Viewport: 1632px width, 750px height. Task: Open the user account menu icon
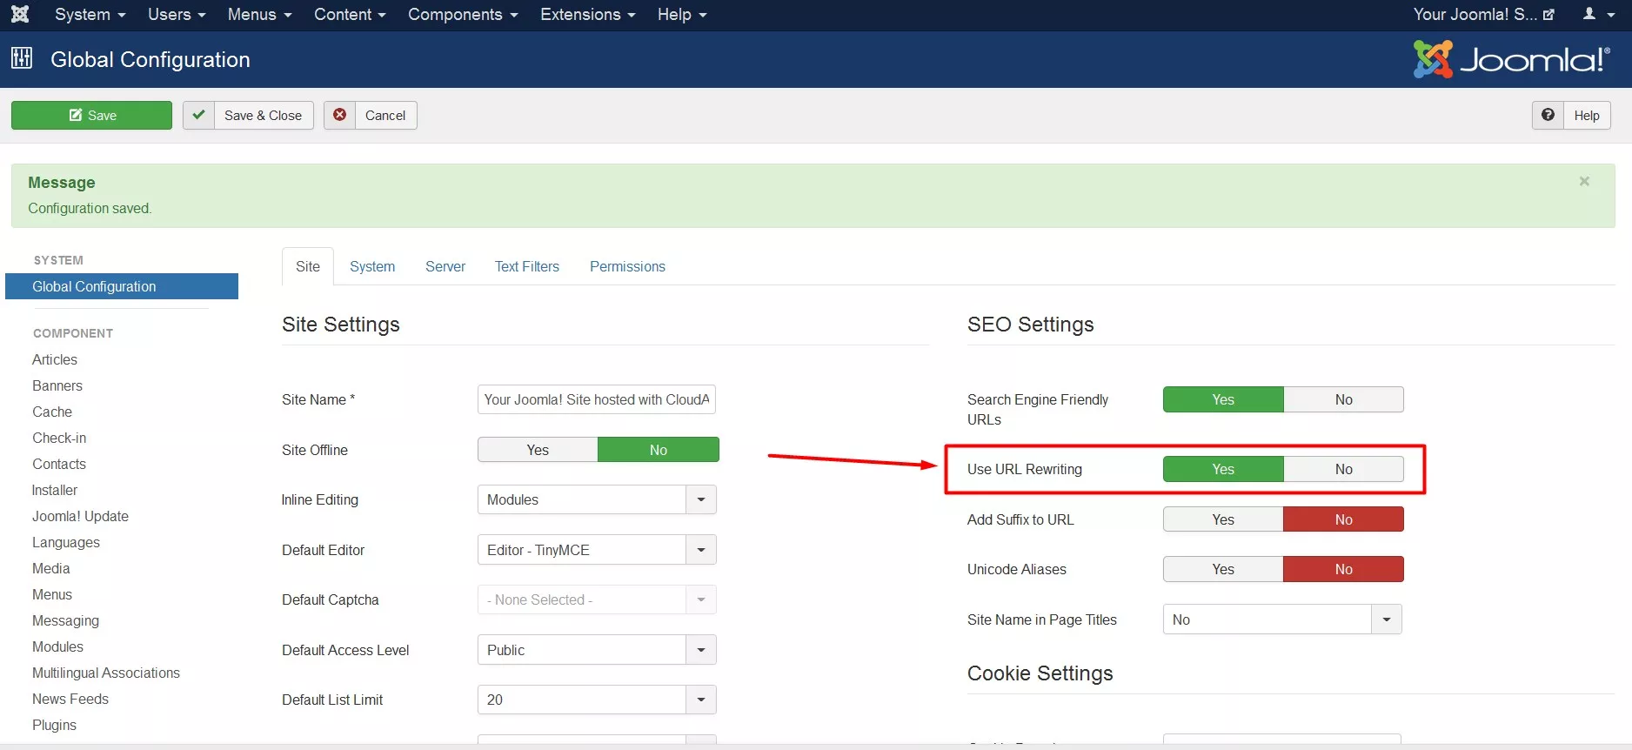pyautogui.click(x=1598, y=14)
